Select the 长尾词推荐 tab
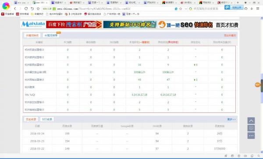 [x=51, y=35]
